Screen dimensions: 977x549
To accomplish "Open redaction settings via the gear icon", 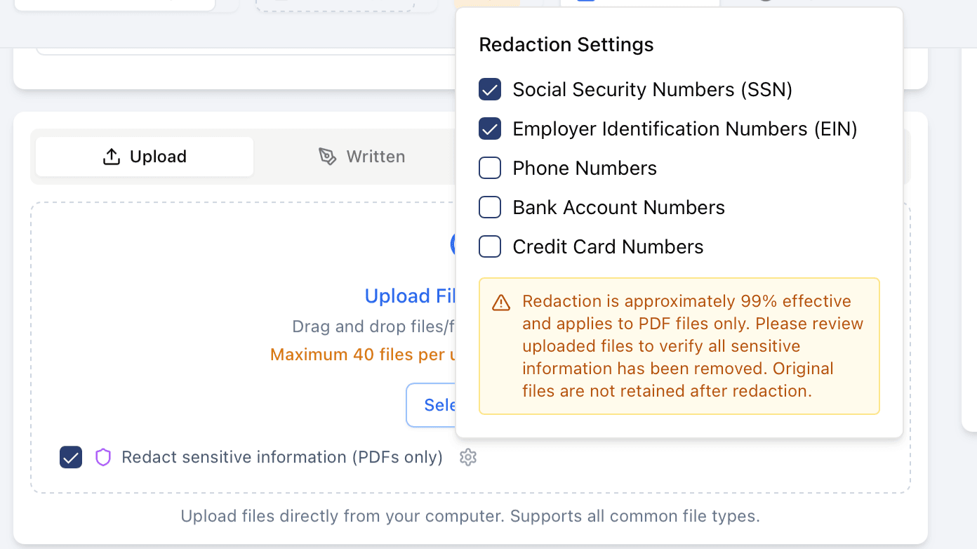I will [467, 457].
